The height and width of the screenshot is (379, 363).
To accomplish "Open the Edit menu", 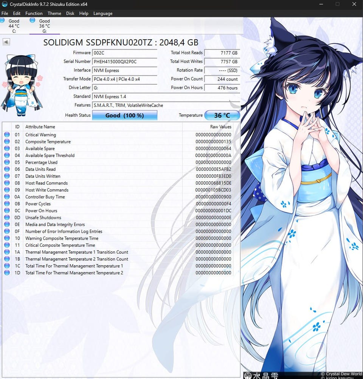I will 17,13.
